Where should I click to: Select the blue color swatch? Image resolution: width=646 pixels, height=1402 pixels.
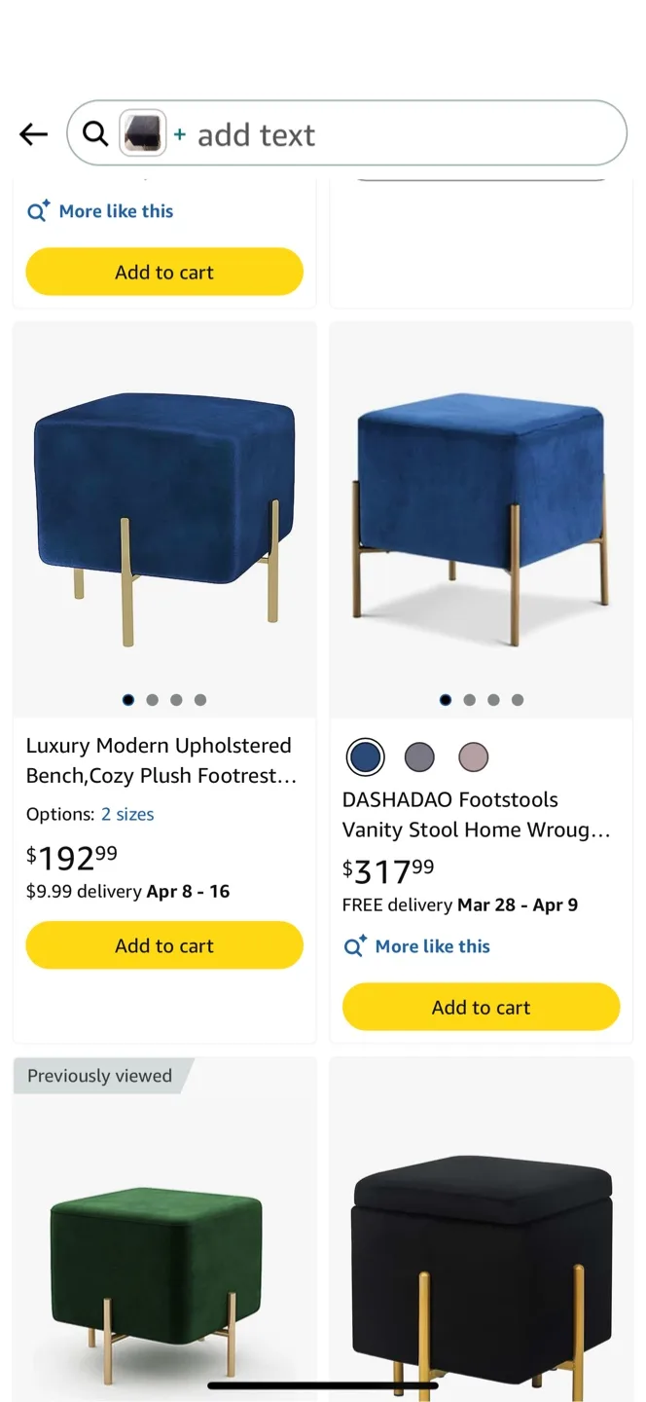tap(365, 756)
